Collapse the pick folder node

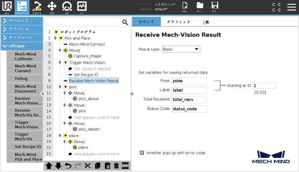[x=65, y=87]
